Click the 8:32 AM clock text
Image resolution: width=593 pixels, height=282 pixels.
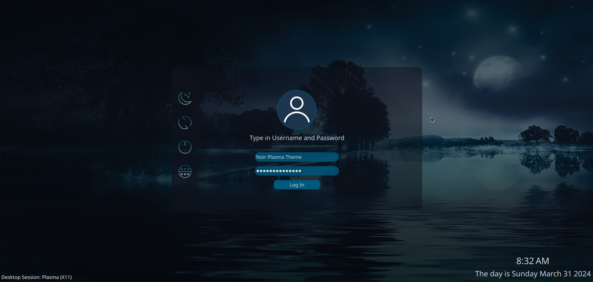(532, 261)
